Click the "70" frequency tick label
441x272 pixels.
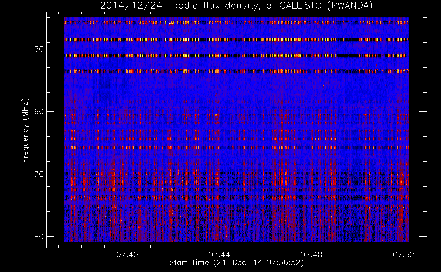pos(39,174)
